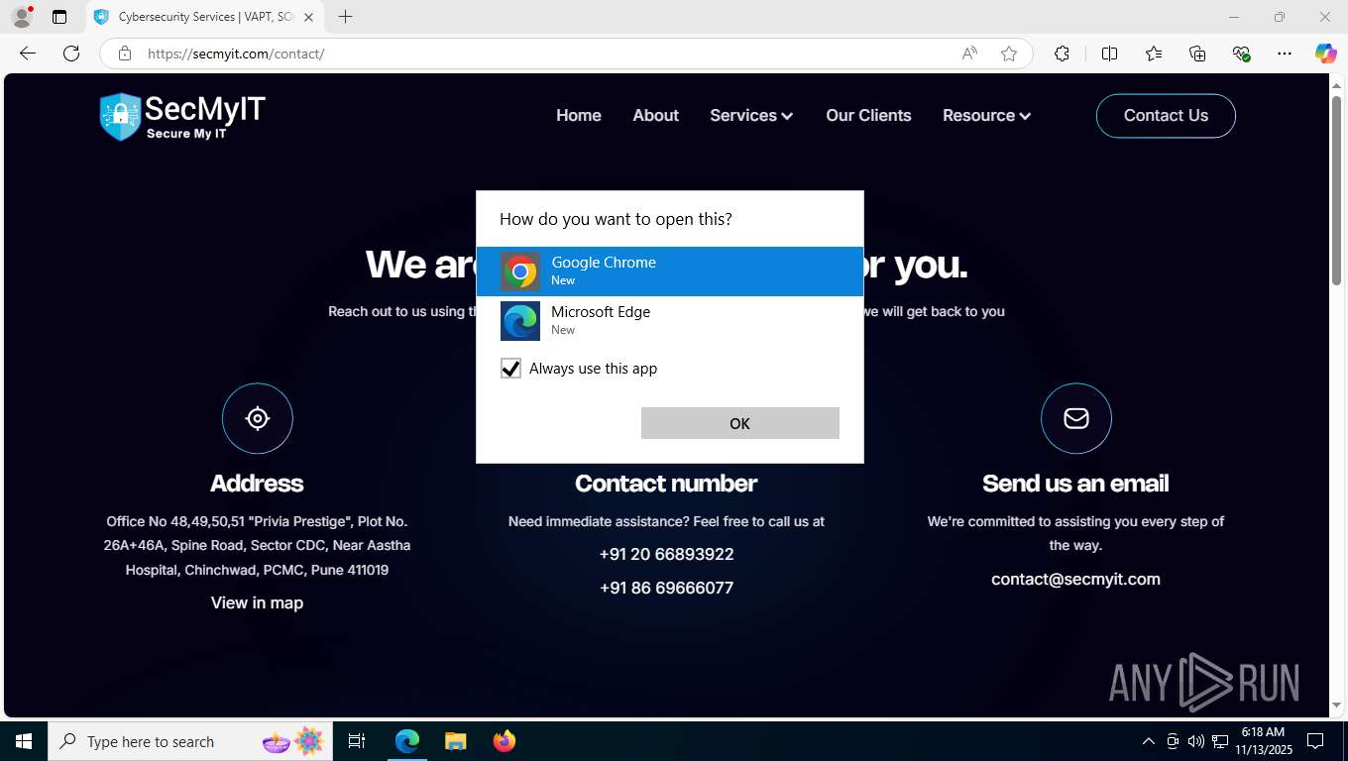Uncheck Always use this app
The height and width of the screenshot is (761, 1348).
click(x=510, y=369)
